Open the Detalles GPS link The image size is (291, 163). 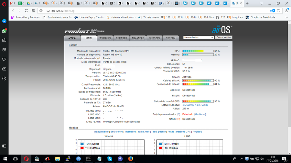[183, 132]
